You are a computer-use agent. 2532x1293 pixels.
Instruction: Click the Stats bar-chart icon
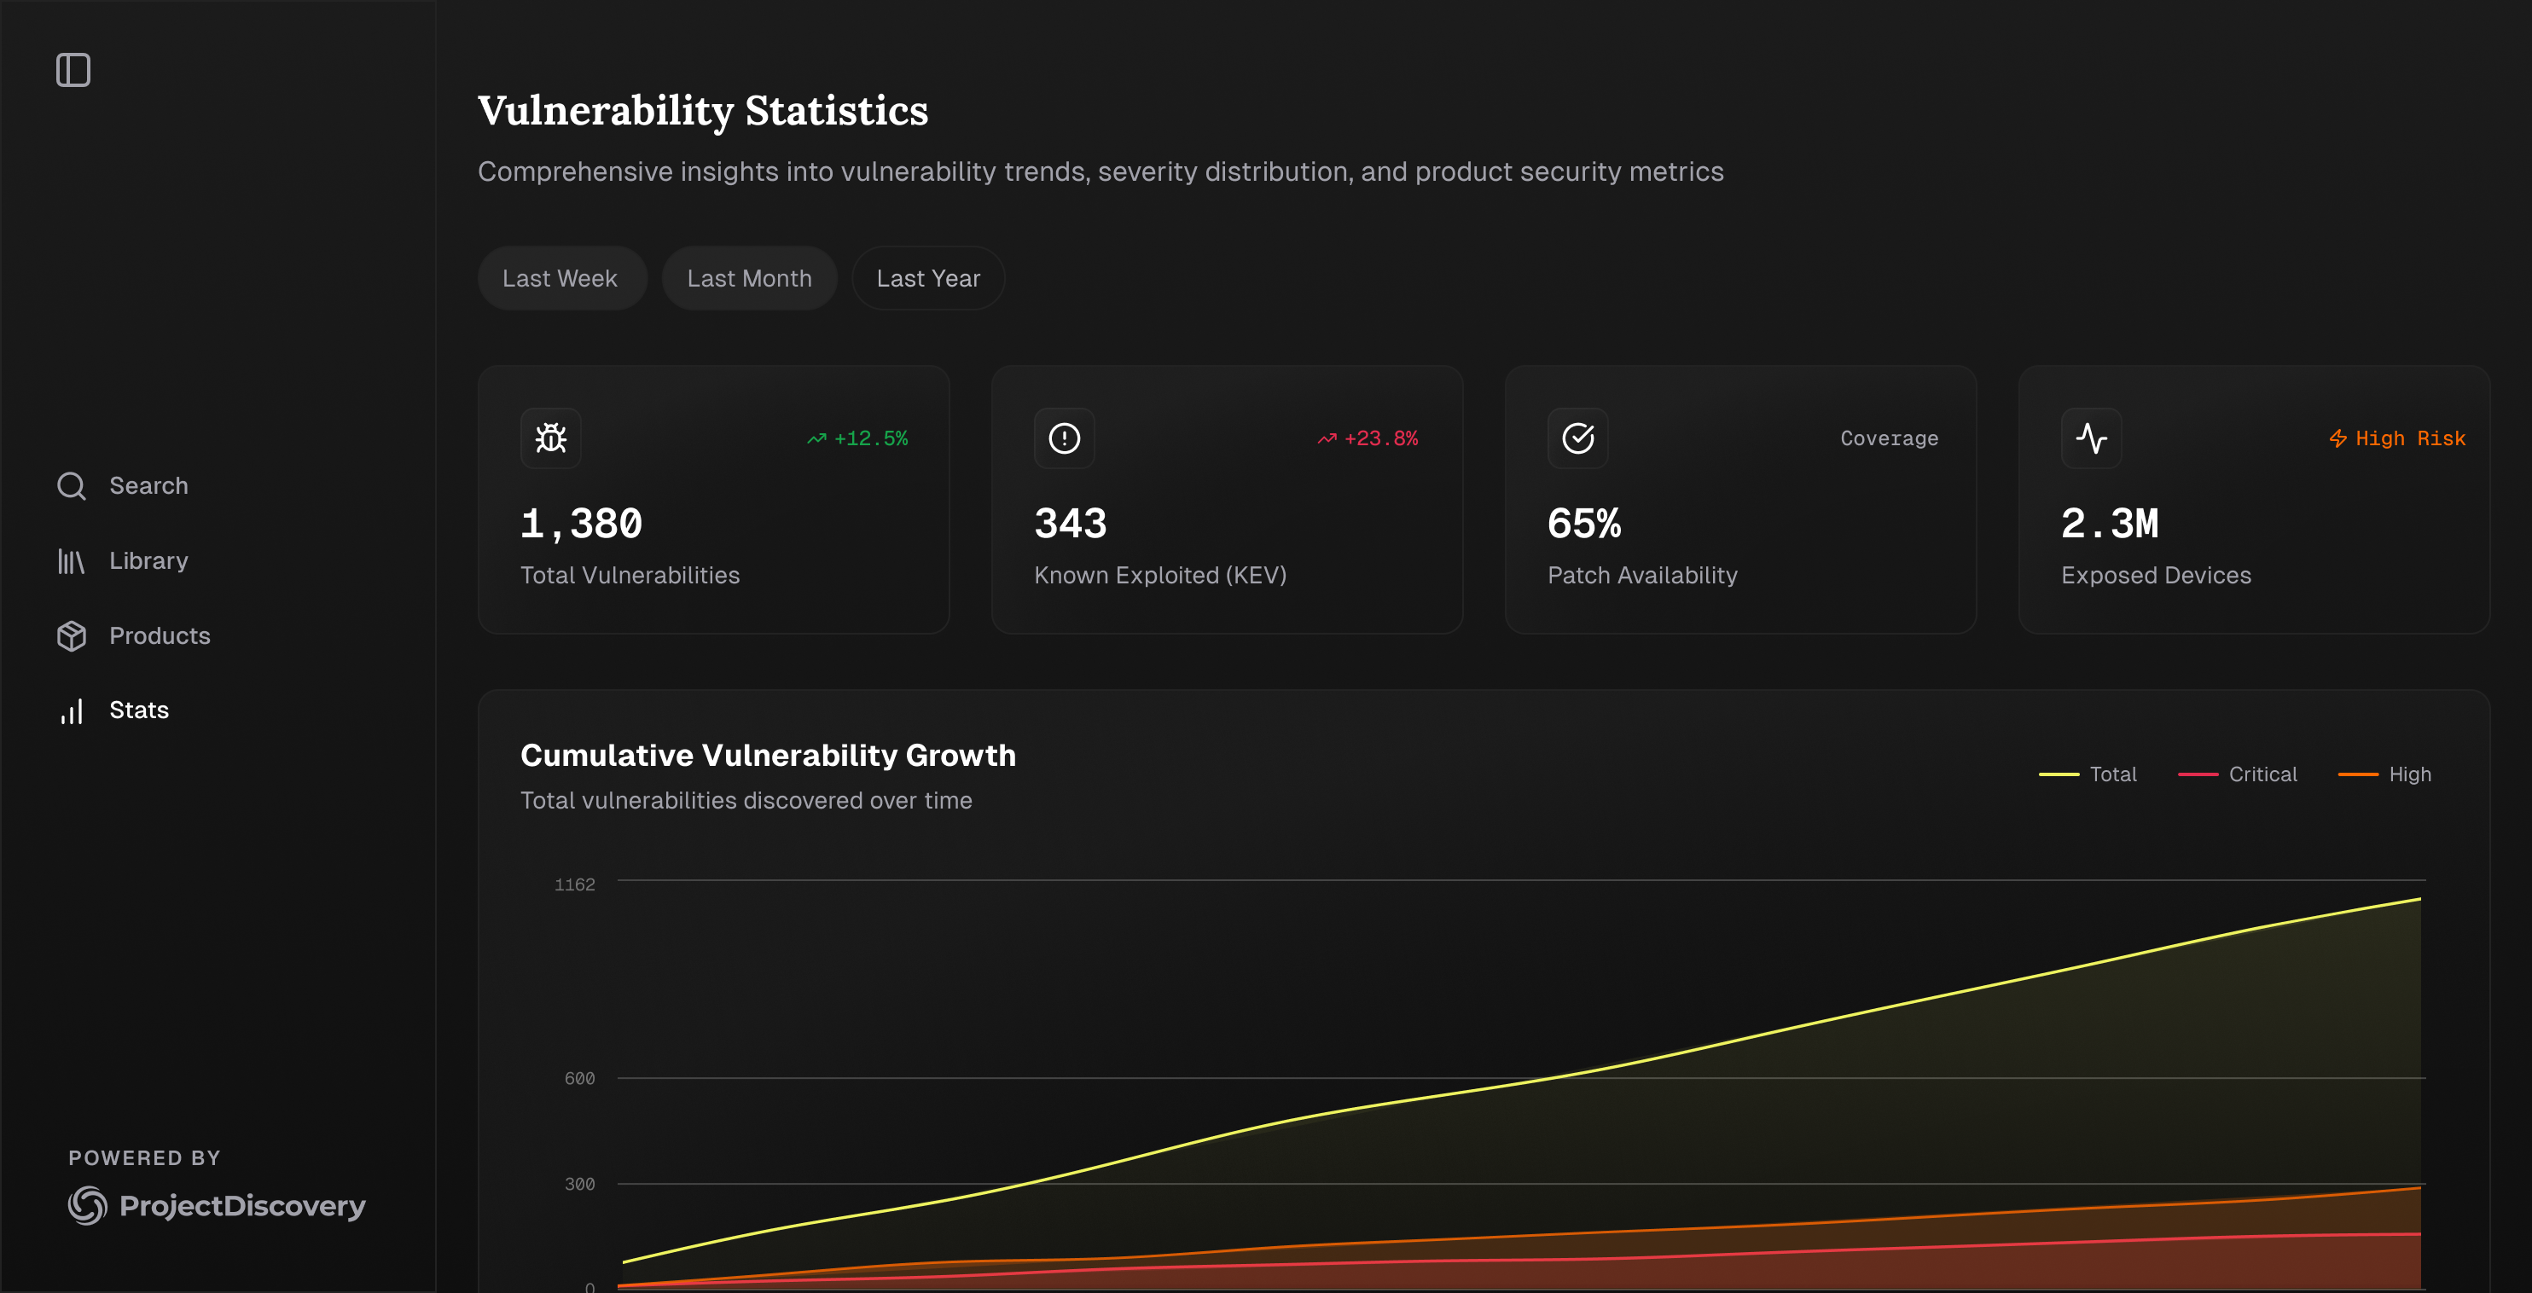71,710
